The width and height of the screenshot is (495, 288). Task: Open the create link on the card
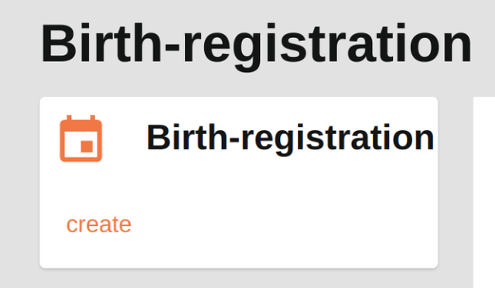(98, 225)
